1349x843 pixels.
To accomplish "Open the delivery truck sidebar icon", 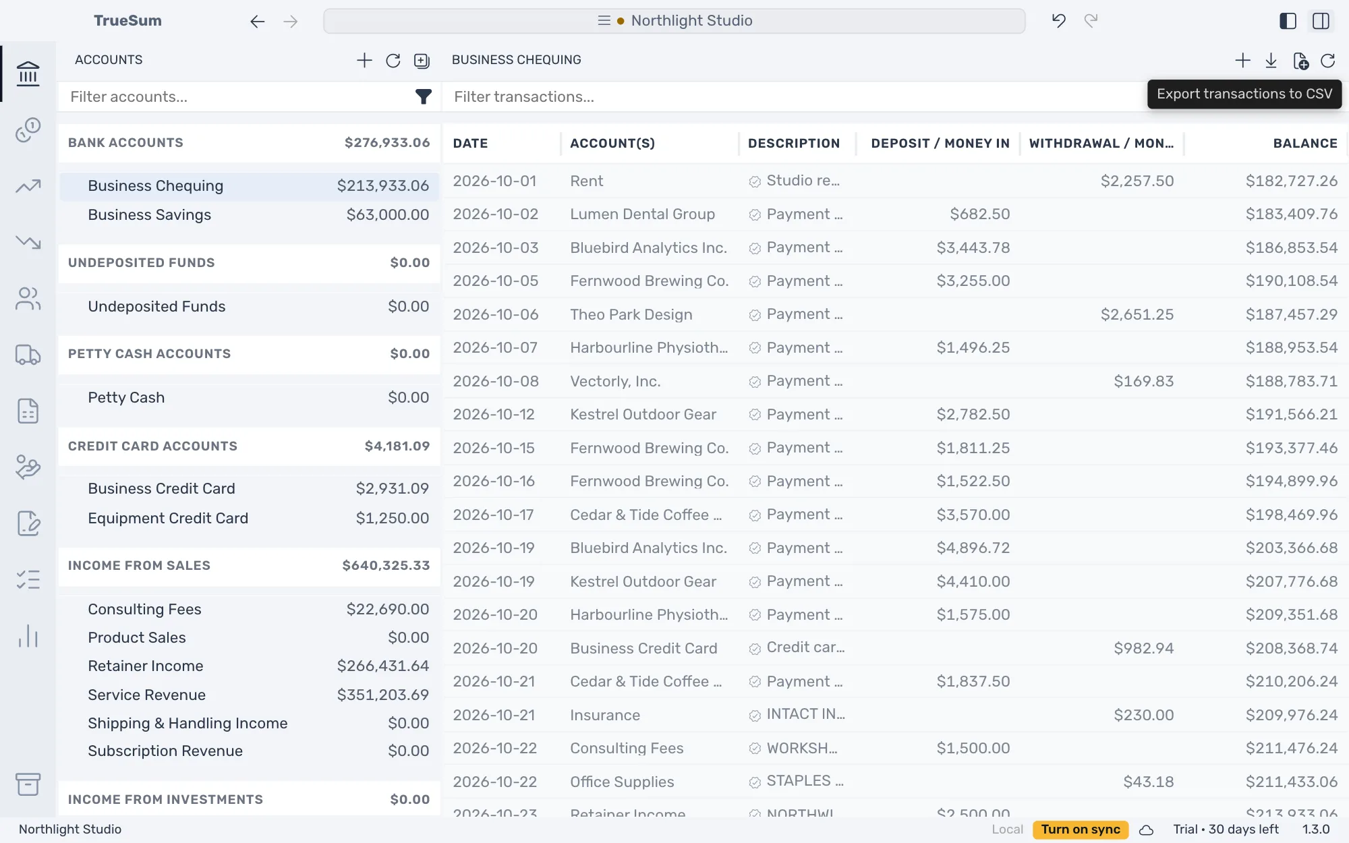I will (28, 355).
